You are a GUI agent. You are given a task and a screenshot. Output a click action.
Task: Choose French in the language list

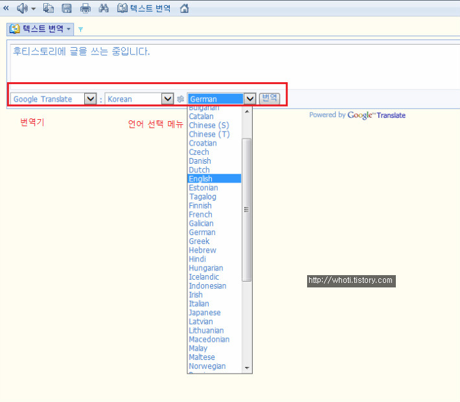point(214,215)
